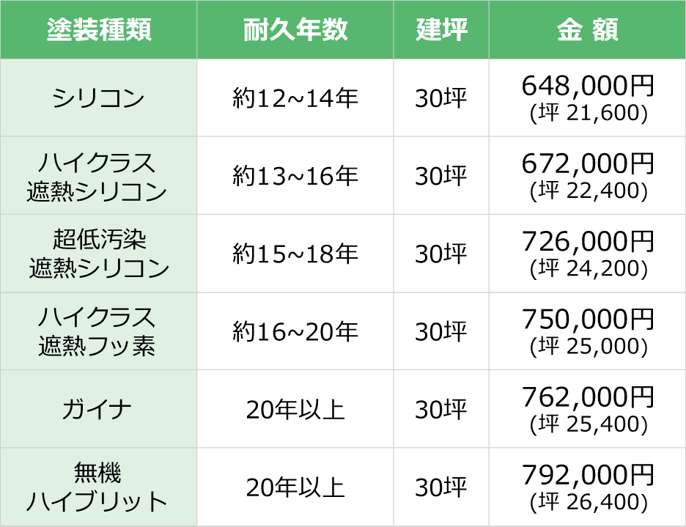Viewport: 686px width, 527px height.
Task: Click the 約16~20年 durability cell
Action: click(x=295, y=331)
